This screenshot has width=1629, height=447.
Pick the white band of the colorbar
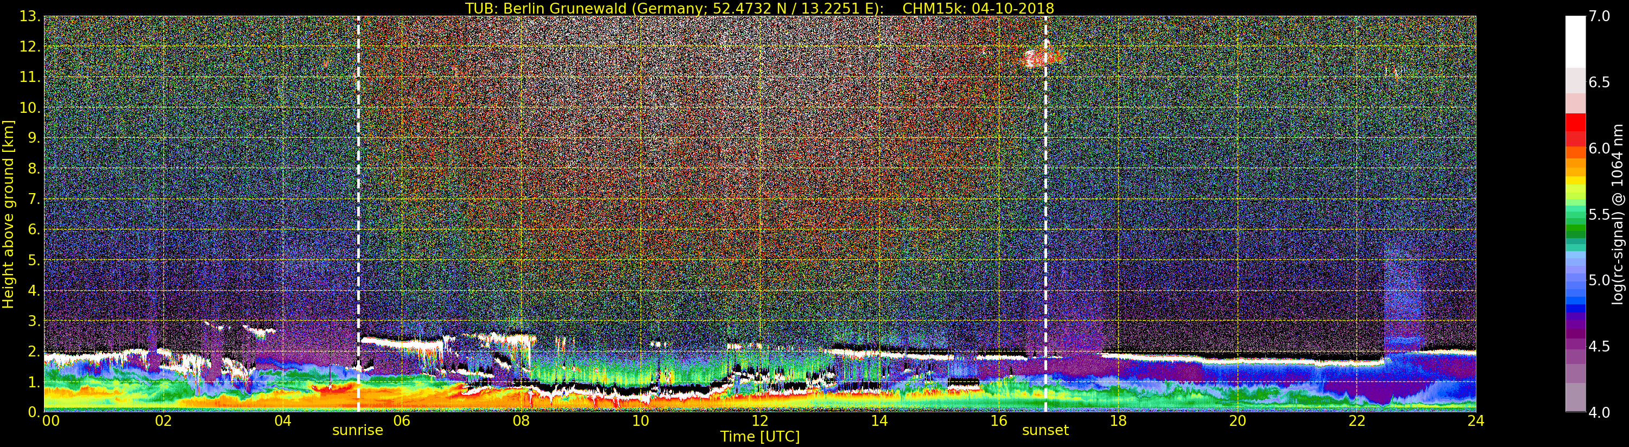[x=1575, y=41]
